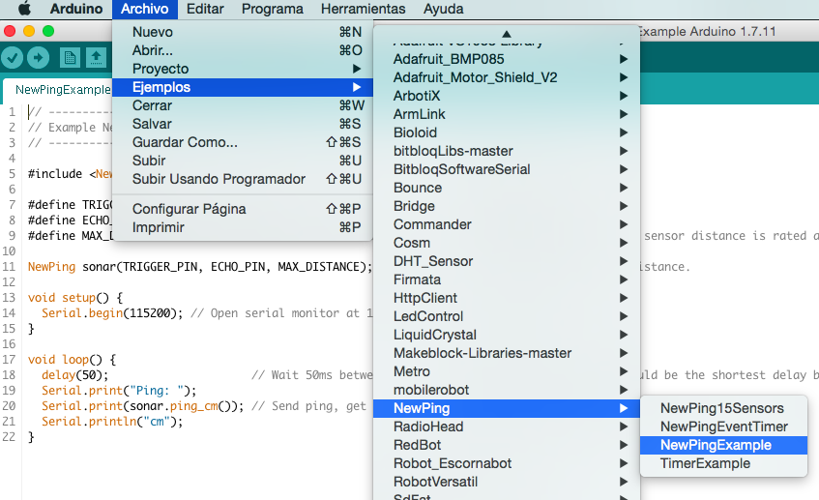This screenshot has height=500, width=819.
Task: Click the Upload arrow toolbar icon
Action: coord(39,58)
